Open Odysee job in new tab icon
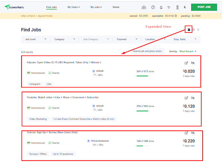 [x=186, y=63]
